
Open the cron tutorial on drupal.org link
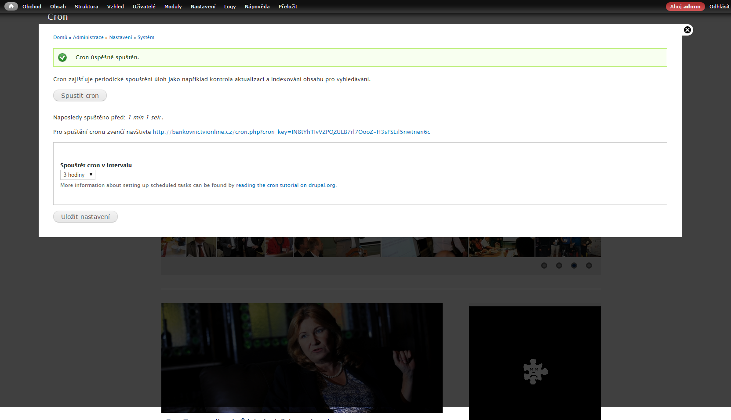click(x=286, y=185)
